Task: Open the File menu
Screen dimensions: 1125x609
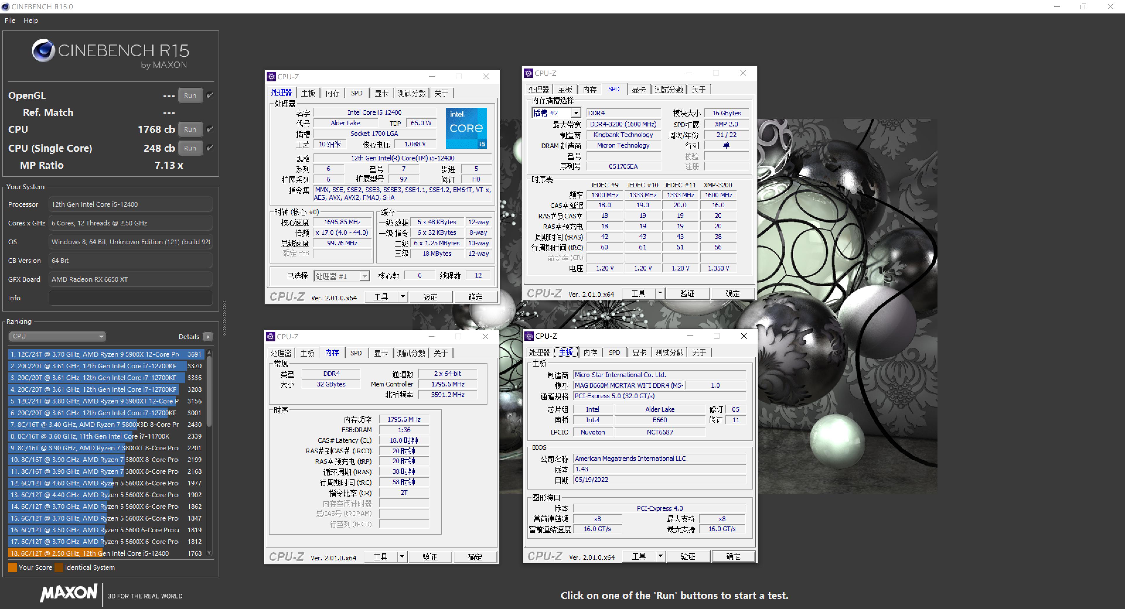Action: 10,20
